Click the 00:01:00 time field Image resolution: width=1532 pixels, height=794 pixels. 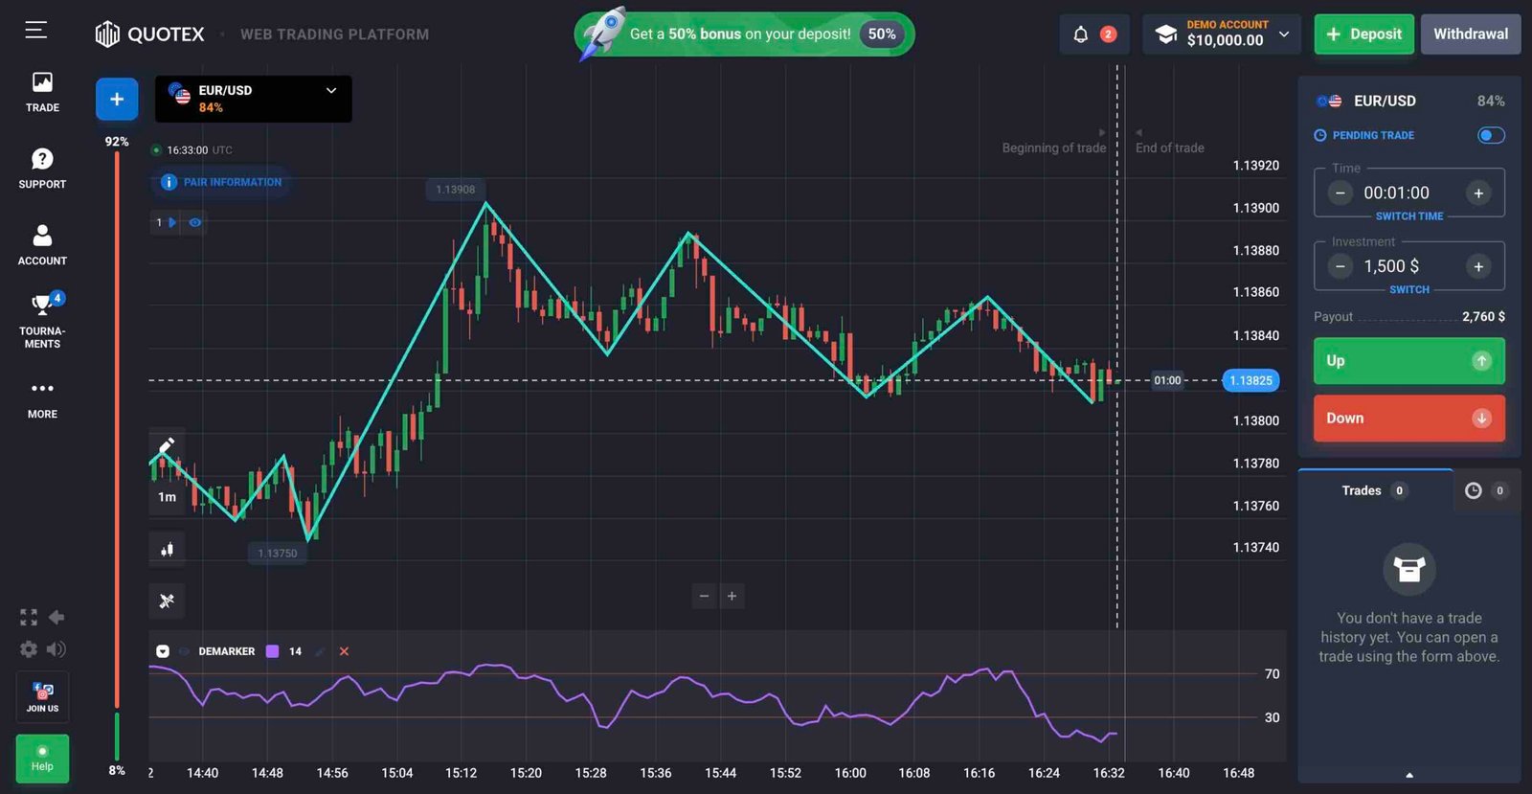1396,193
